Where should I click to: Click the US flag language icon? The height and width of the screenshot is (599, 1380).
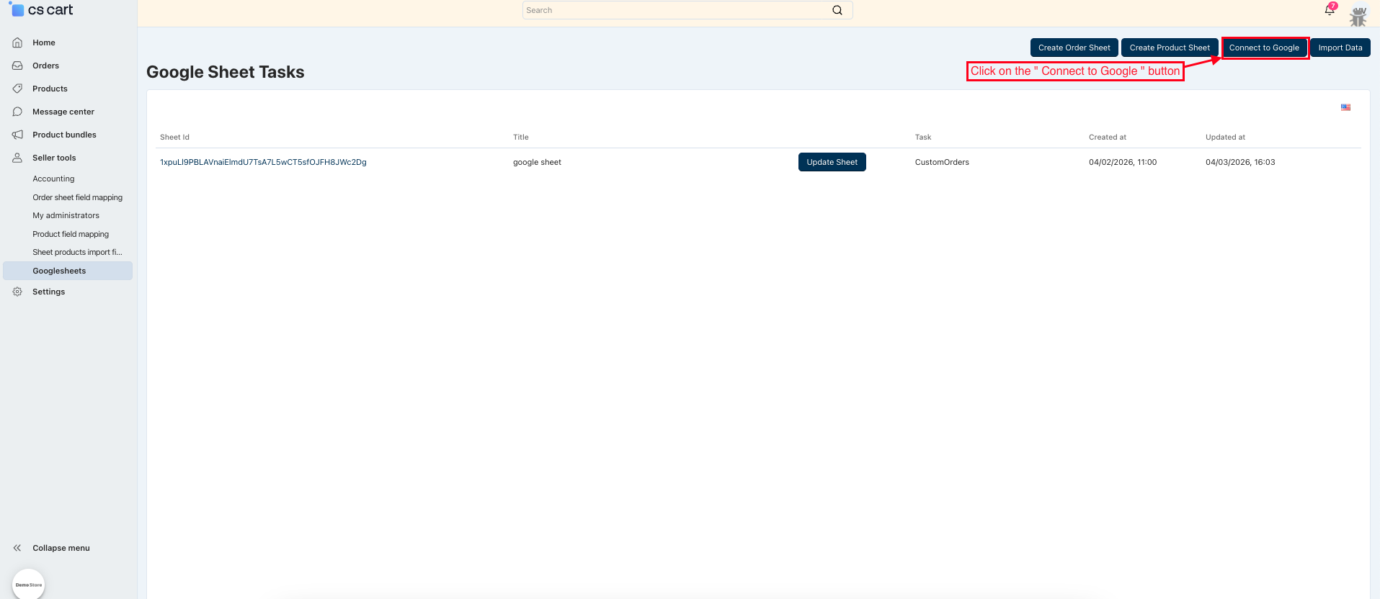click(1345, 107)
